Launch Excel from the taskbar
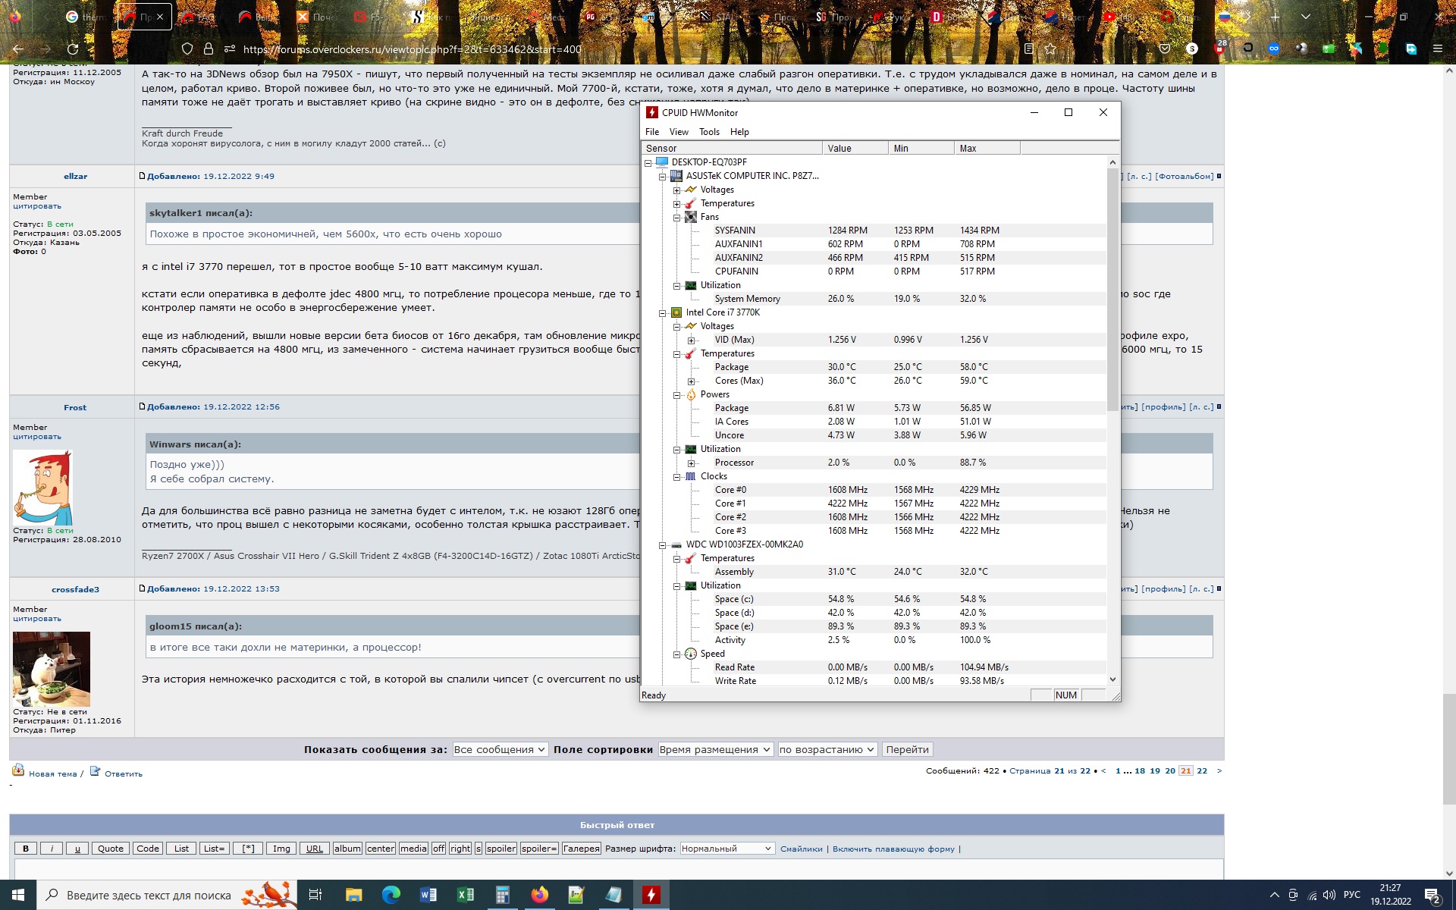This screenshot has width=1456, height=910. coord(465,895)
